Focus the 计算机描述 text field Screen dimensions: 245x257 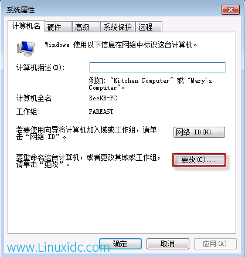click(x=157, y=67)
